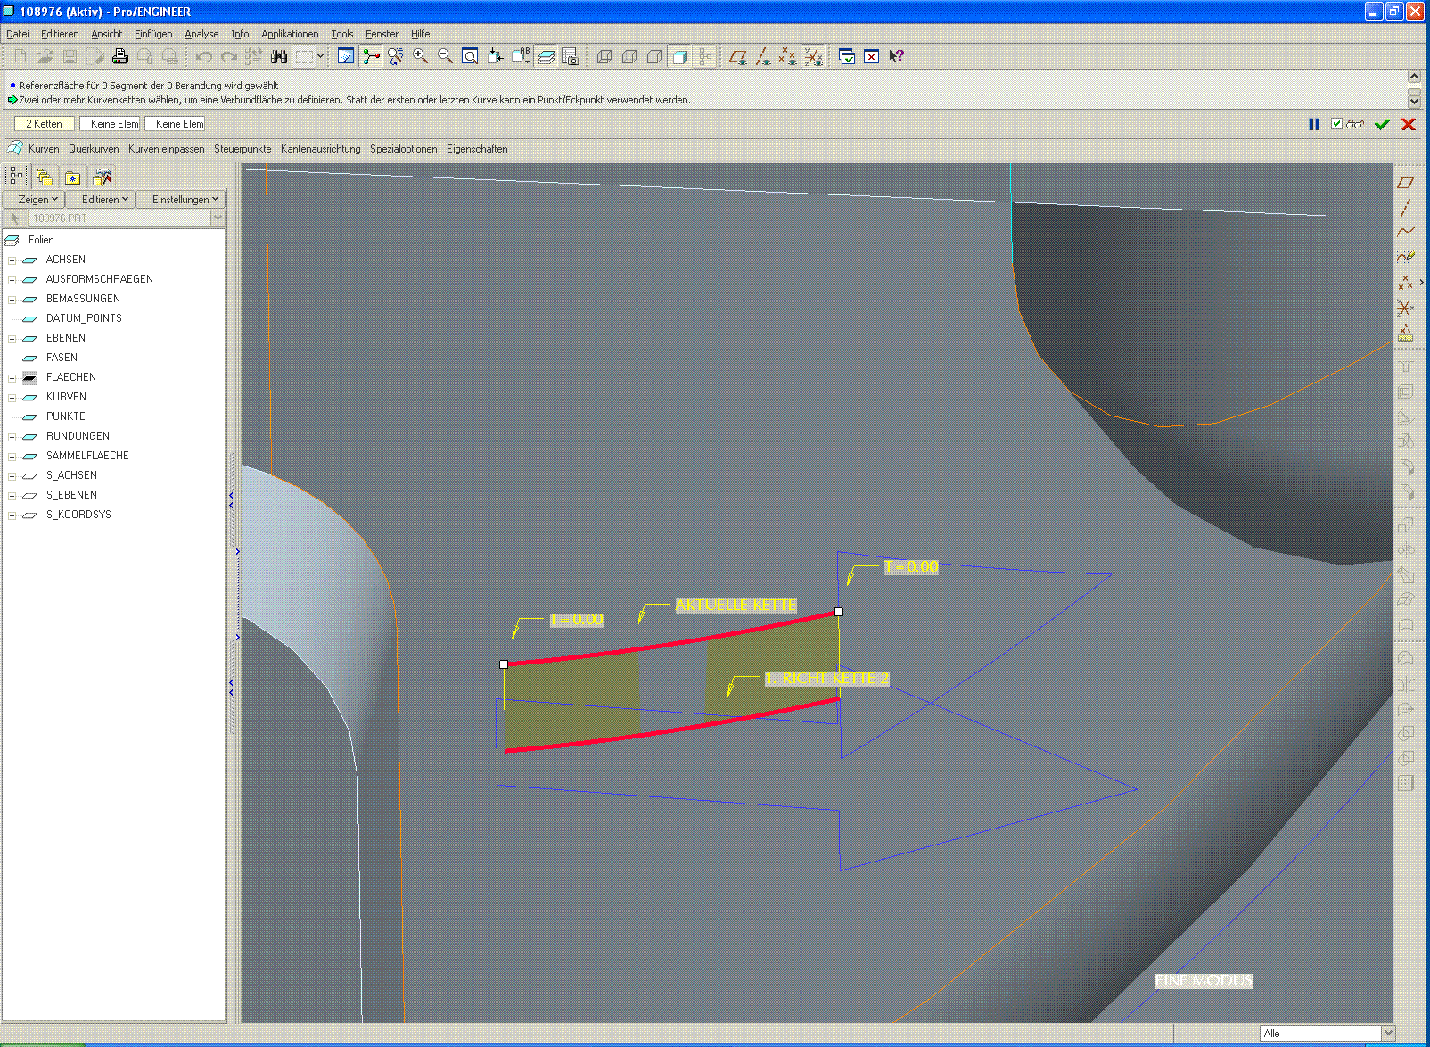Click the datum plane tool in right toolbar
Image resolution: width=1430 pixels, height=1047 pixels.
[x=1405, y=183]
